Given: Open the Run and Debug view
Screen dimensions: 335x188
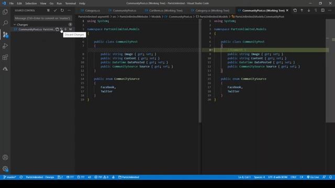Looking at the screenshot, I should pyautogui.click(x=5, y=46).
